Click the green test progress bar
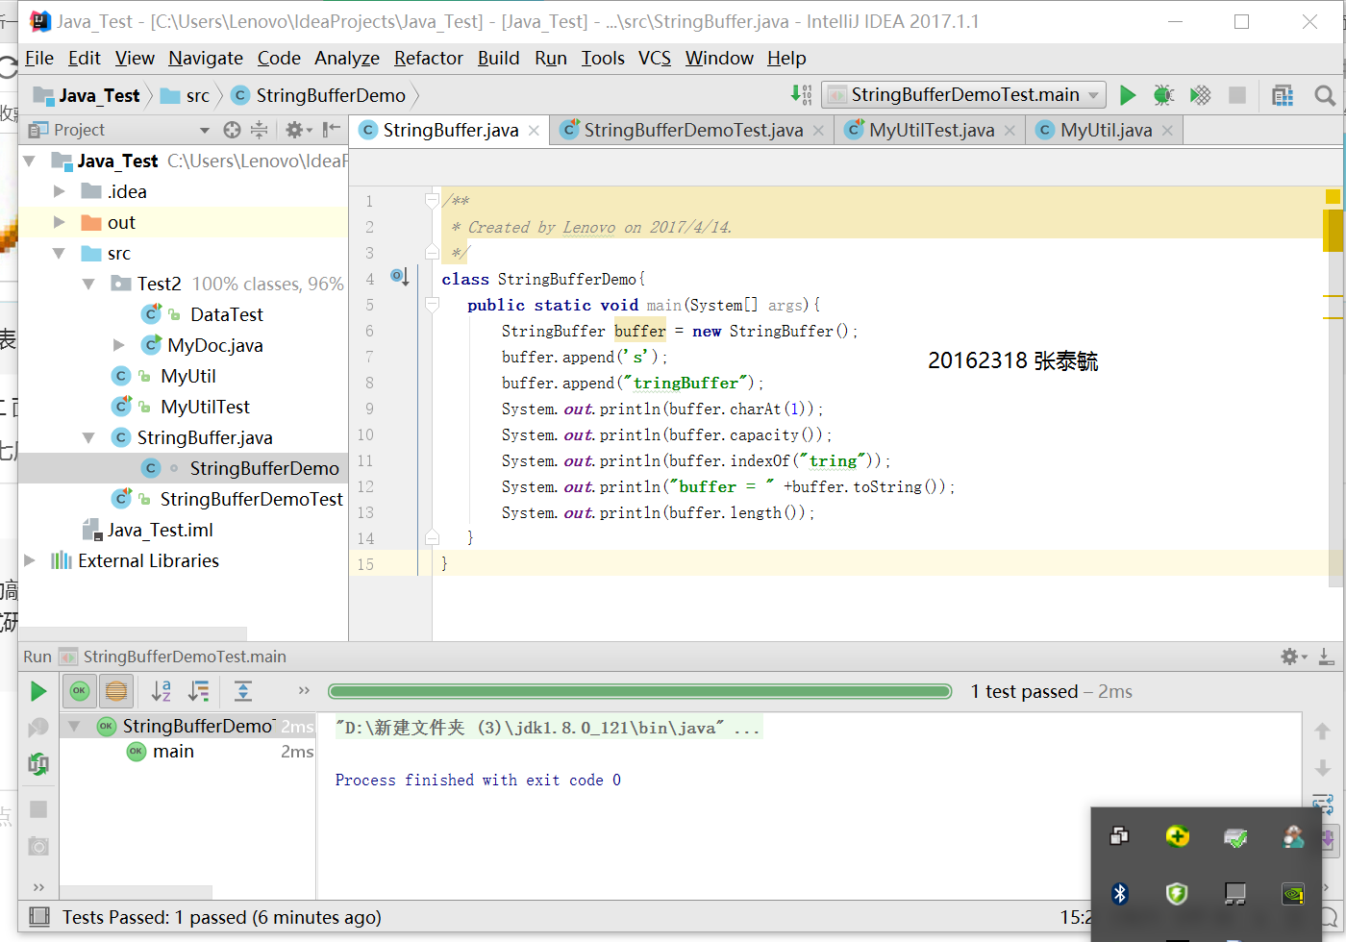 click(639, 691)
